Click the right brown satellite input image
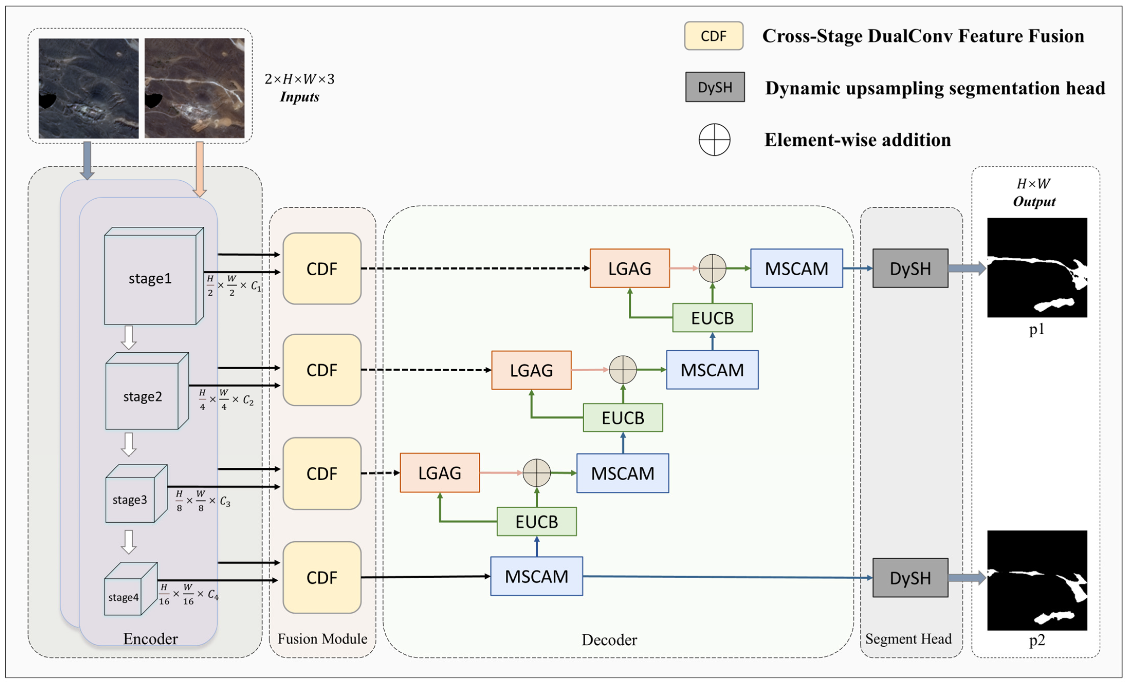The image size is (1128, 686). (x=195, y=88)
